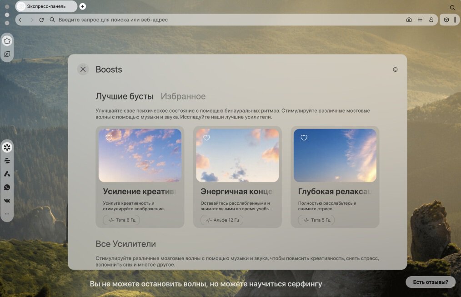The height and width of the screenshot is (297, 461).
Task: Select the Экспресс-панель browser tab
Action: pyautogui.click(x=46, y=6)
